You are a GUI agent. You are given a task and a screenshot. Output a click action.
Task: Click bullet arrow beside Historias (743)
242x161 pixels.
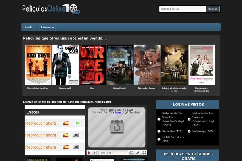click(x=189, y=119)
